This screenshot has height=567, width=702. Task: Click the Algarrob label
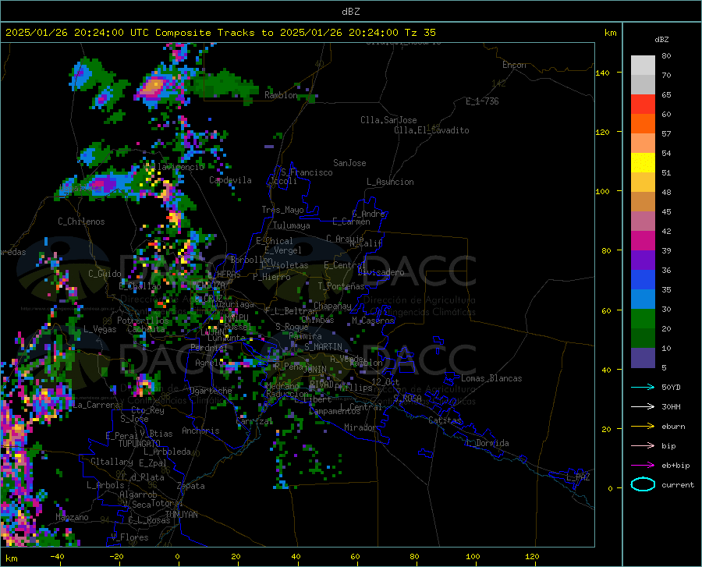click(x=138, y=494)
